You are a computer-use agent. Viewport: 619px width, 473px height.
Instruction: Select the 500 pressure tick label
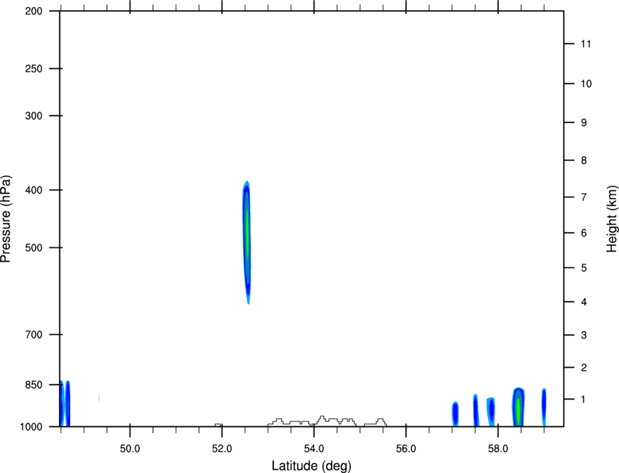click(x=33, y=247)
